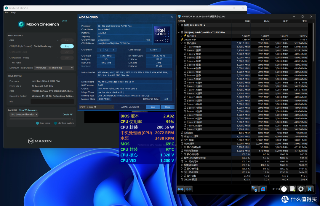Click the Bus Speed field in AIDA64
The height and width of the screenshot is (206, 320).
[x=106, y=66]
